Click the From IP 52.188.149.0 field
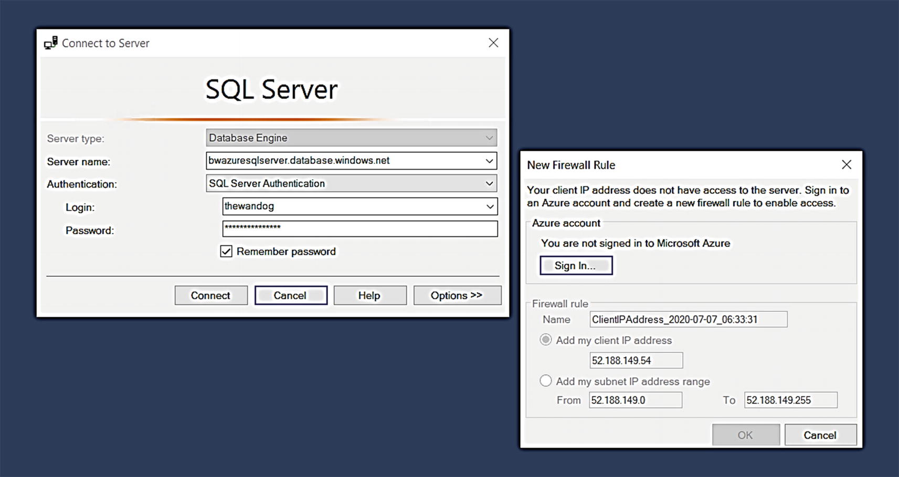 pos(636,400)
